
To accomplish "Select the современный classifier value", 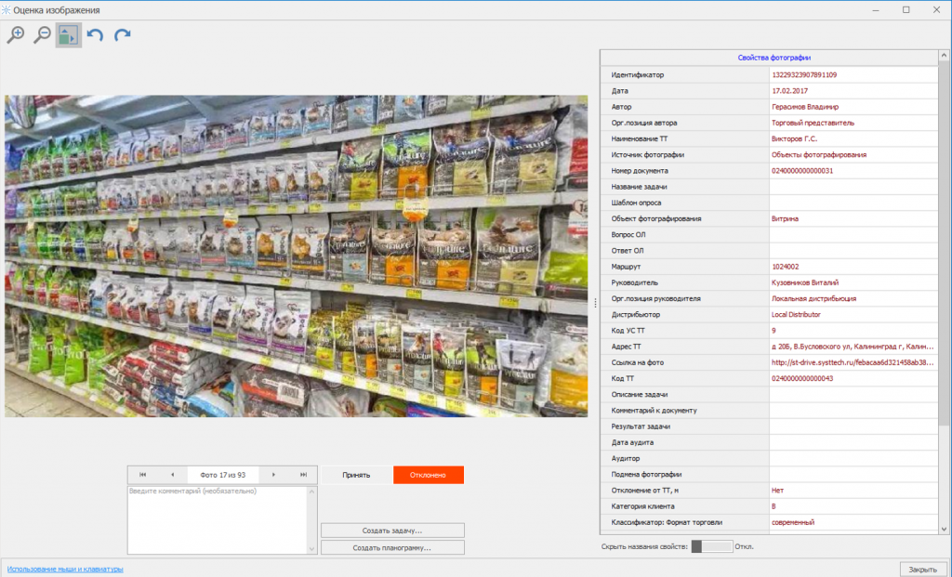I will (793, 522).
